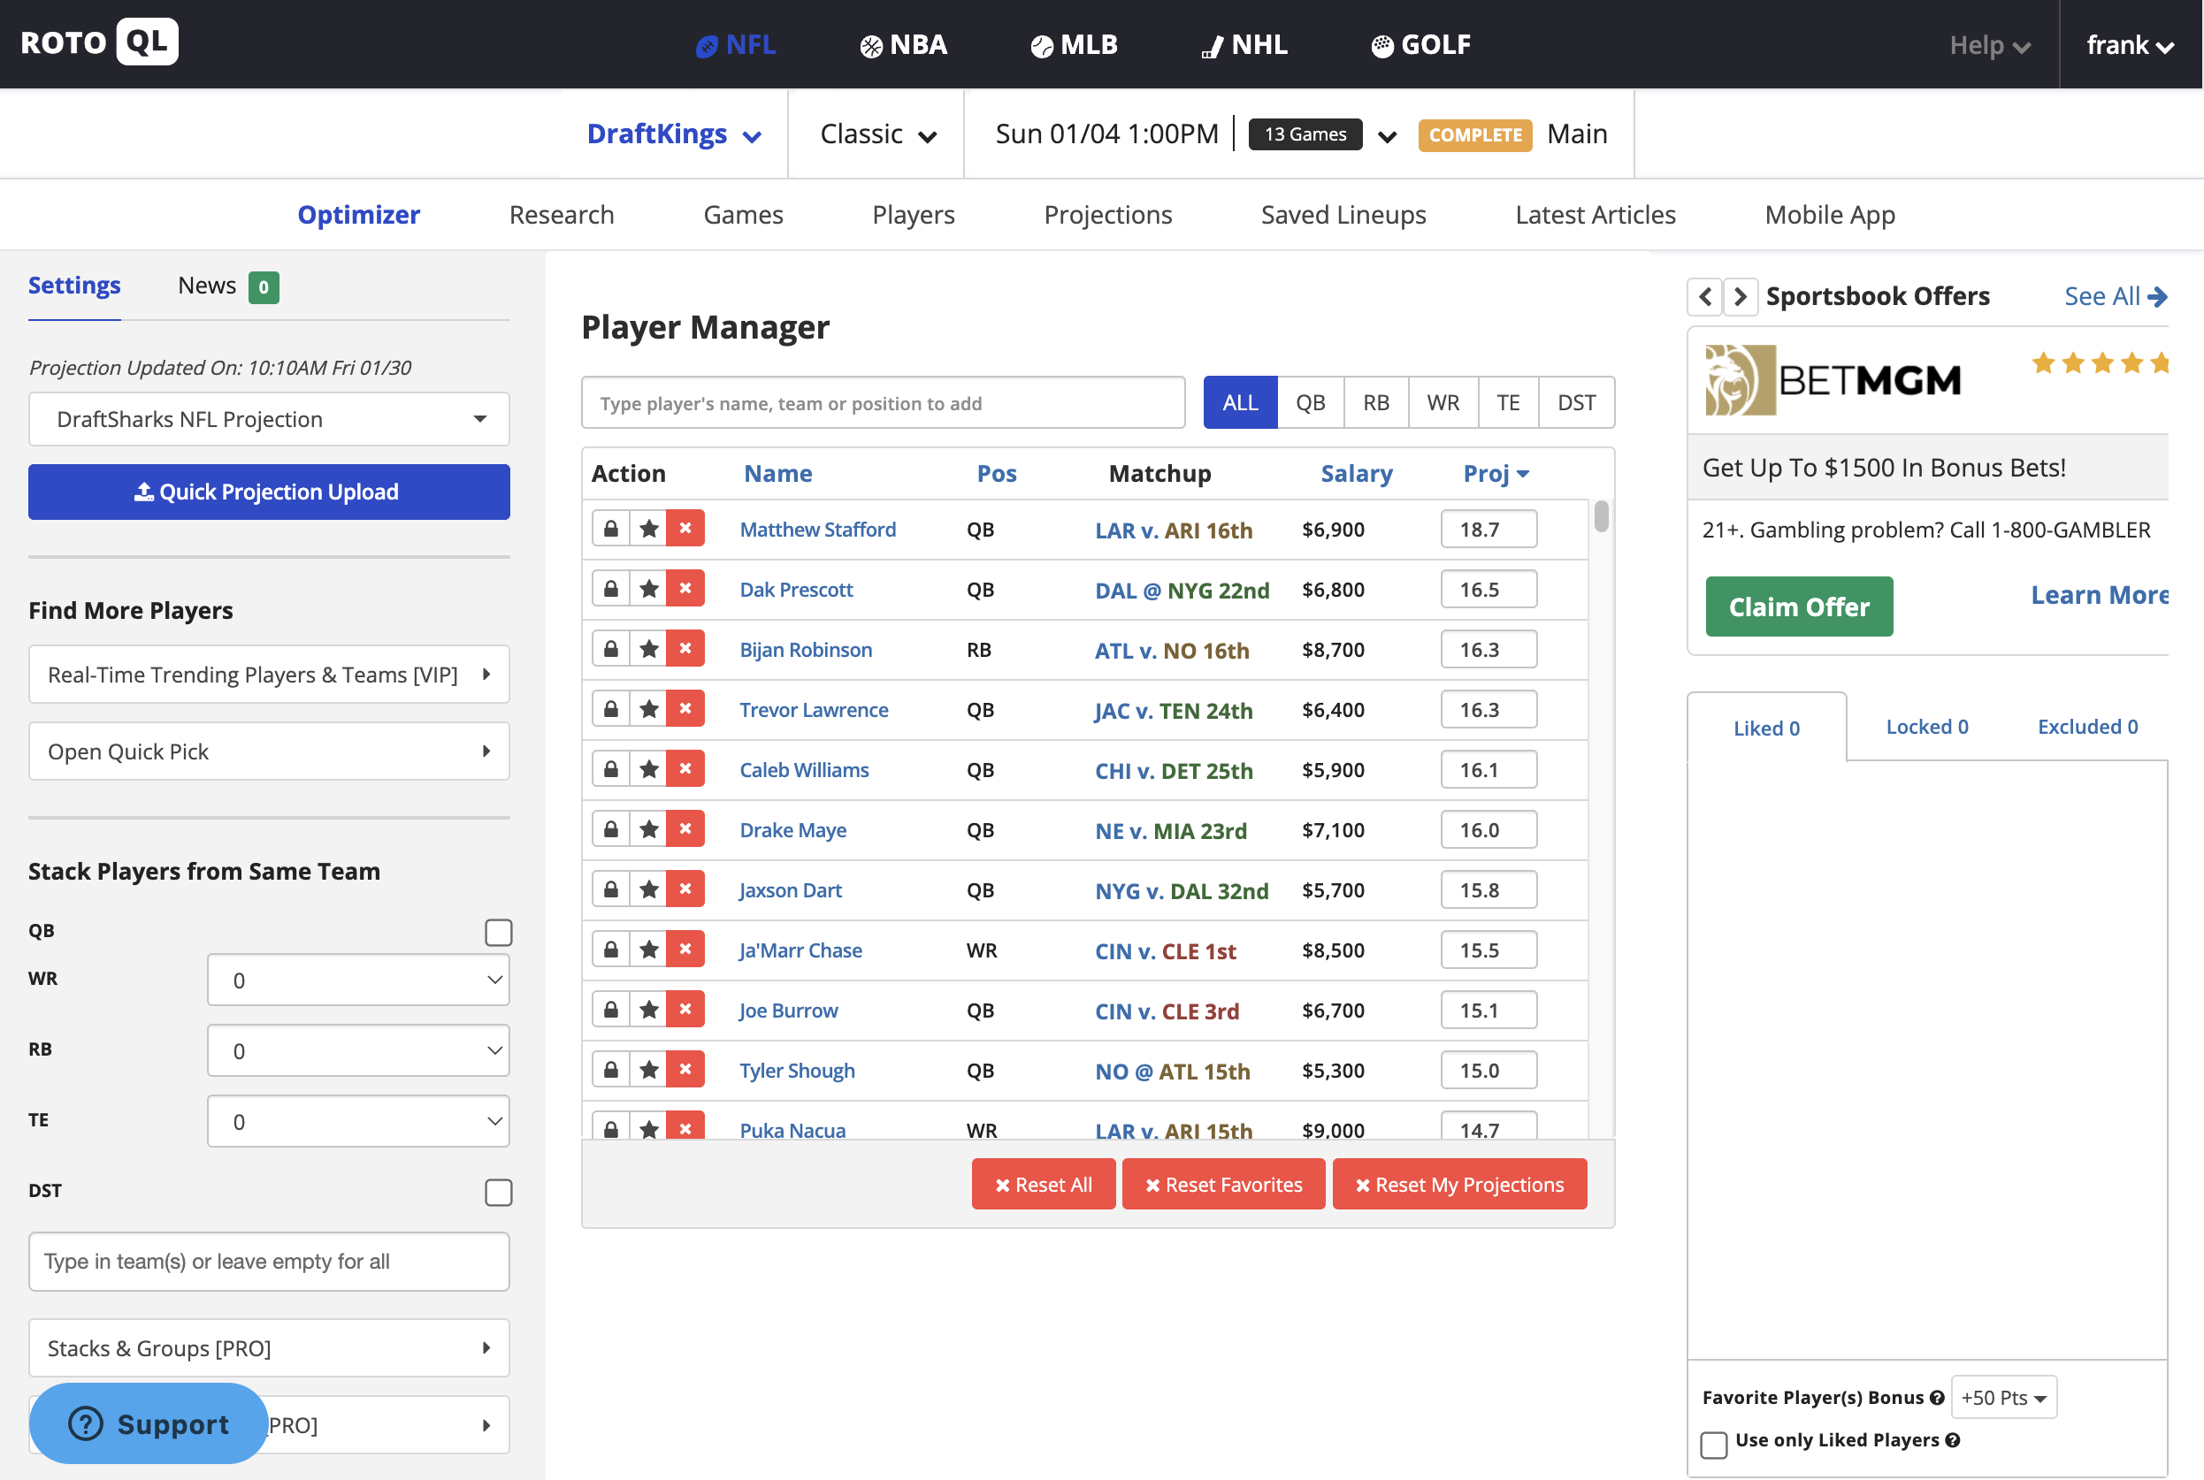Click Quick Projection Upload button
This screenshot has height=1480, width=2204.
tap(269, 492)
